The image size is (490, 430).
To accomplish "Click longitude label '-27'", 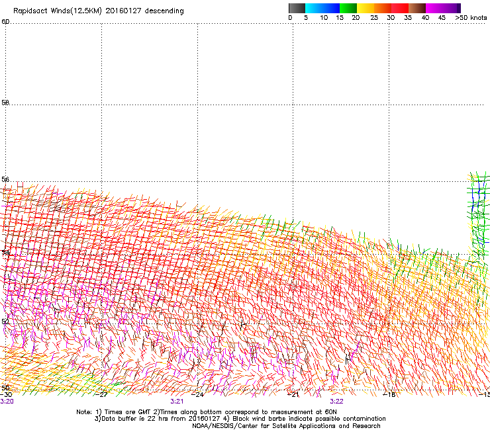I will pyautogui.click(x=101, y=395).
